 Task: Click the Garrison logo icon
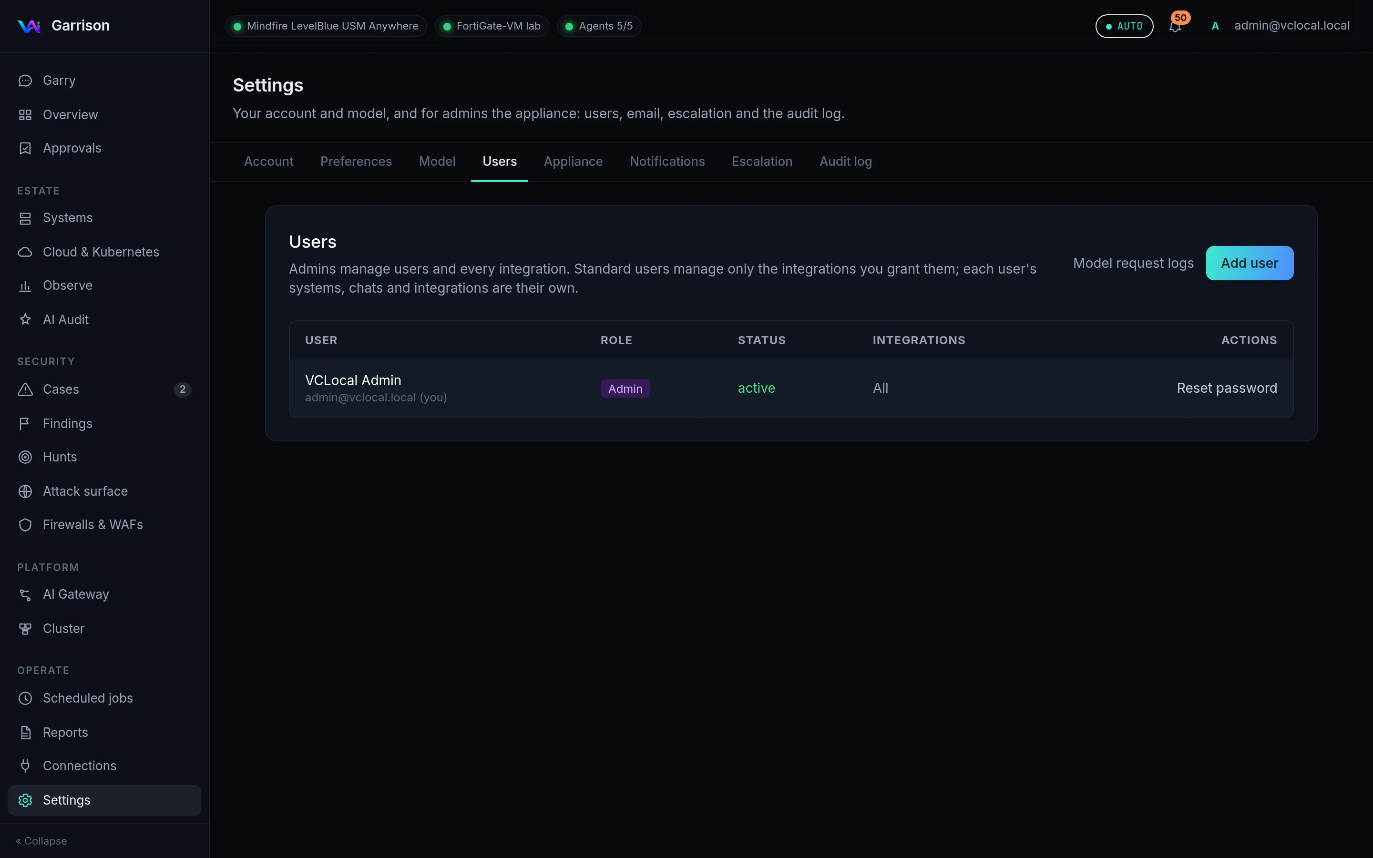coord(29,26)
